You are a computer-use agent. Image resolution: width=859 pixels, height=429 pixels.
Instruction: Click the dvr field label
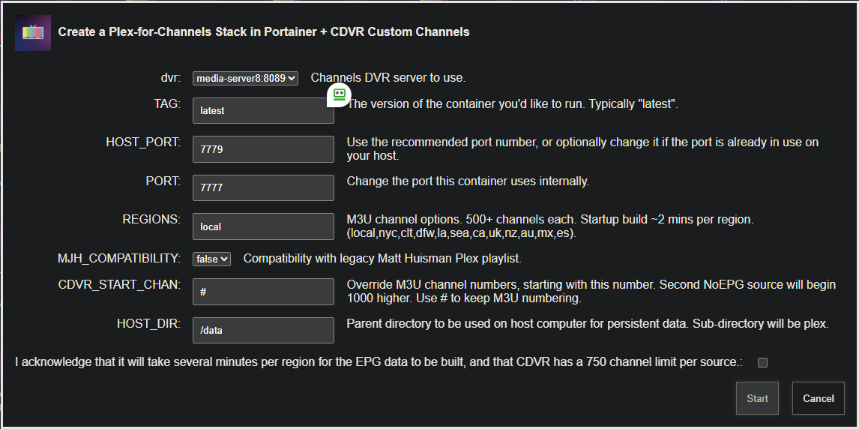170,77
